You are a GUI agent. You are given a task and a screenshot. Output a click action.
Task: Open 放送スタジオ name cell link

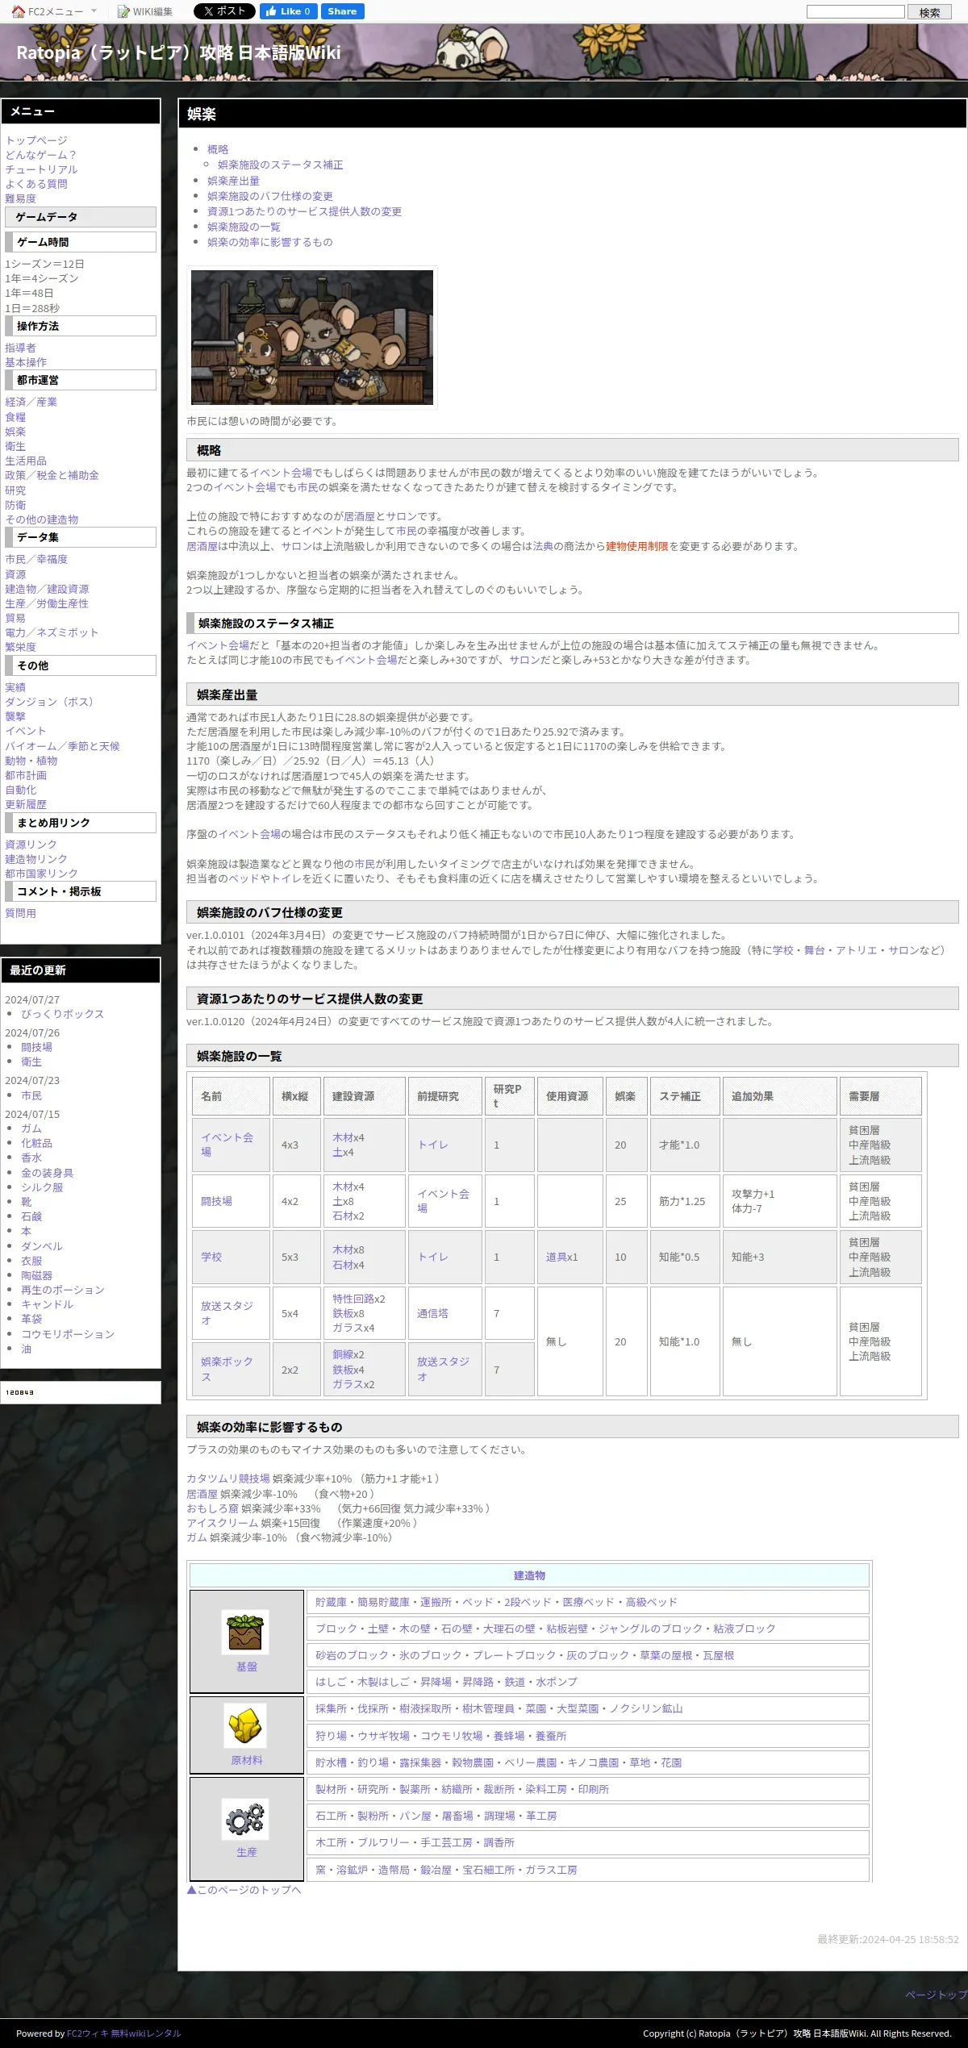pos(227,1313)
